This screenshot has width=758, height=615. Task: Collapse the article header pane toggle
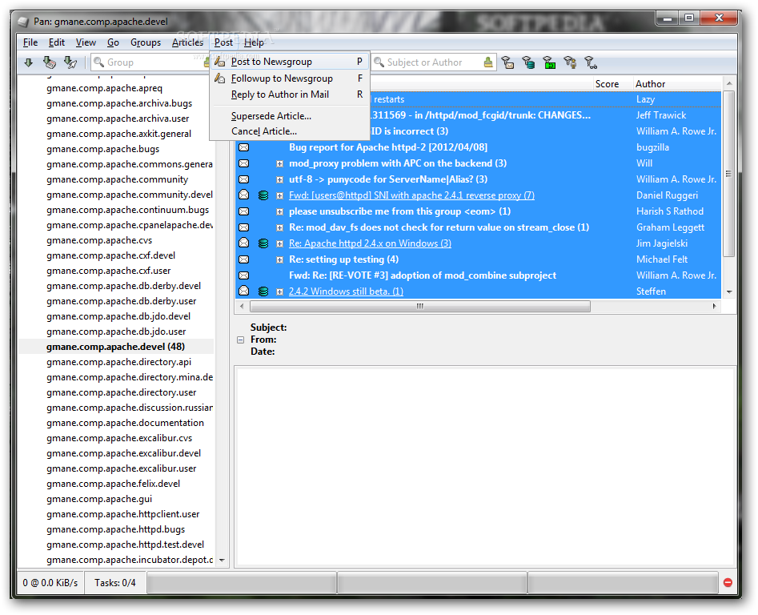[x=241, y=340]
